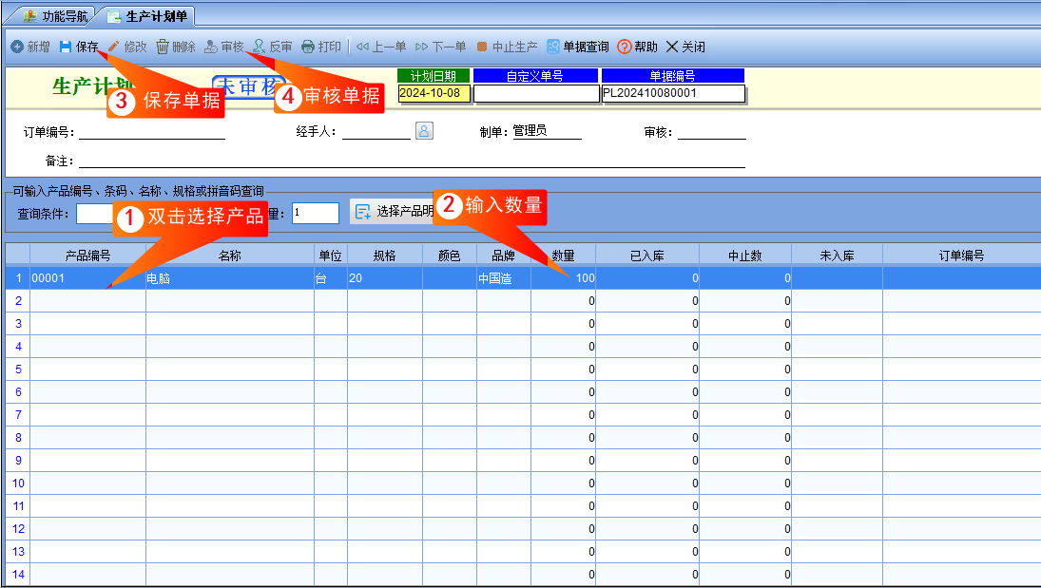Print the plan via 打印 icon
Screen dimensions: 1041x588
pos(307,47)
